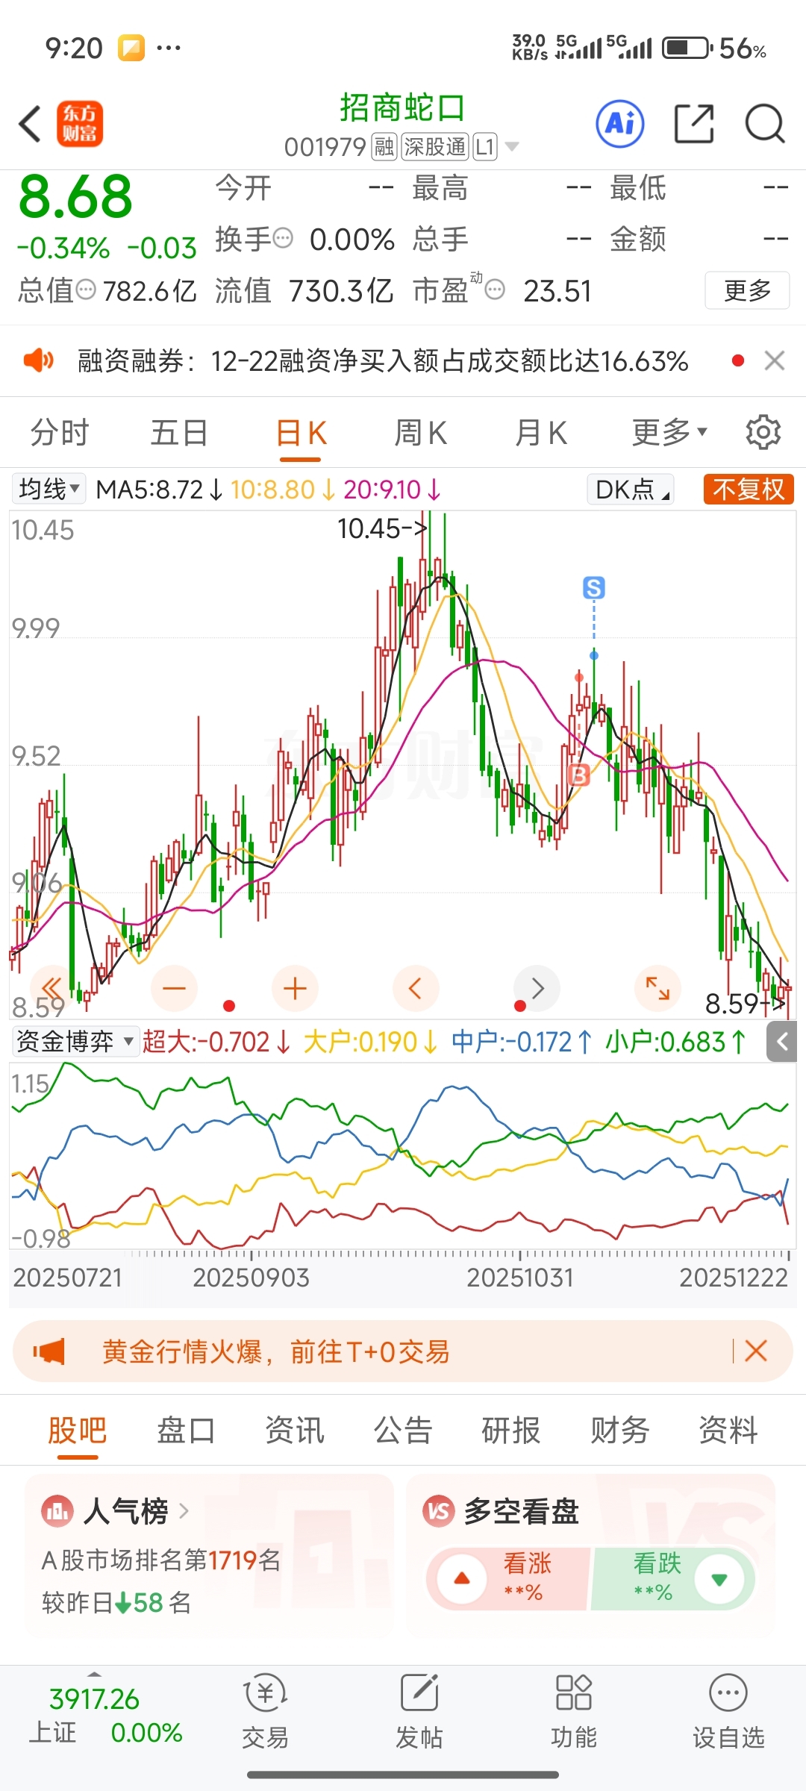Select the 日K tab

click(x=302, y=433)
